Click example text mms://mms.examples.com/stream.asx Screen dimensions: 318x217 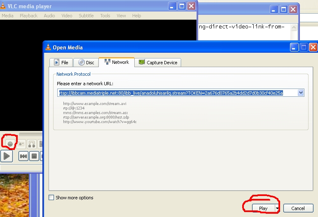click(95, 113)
